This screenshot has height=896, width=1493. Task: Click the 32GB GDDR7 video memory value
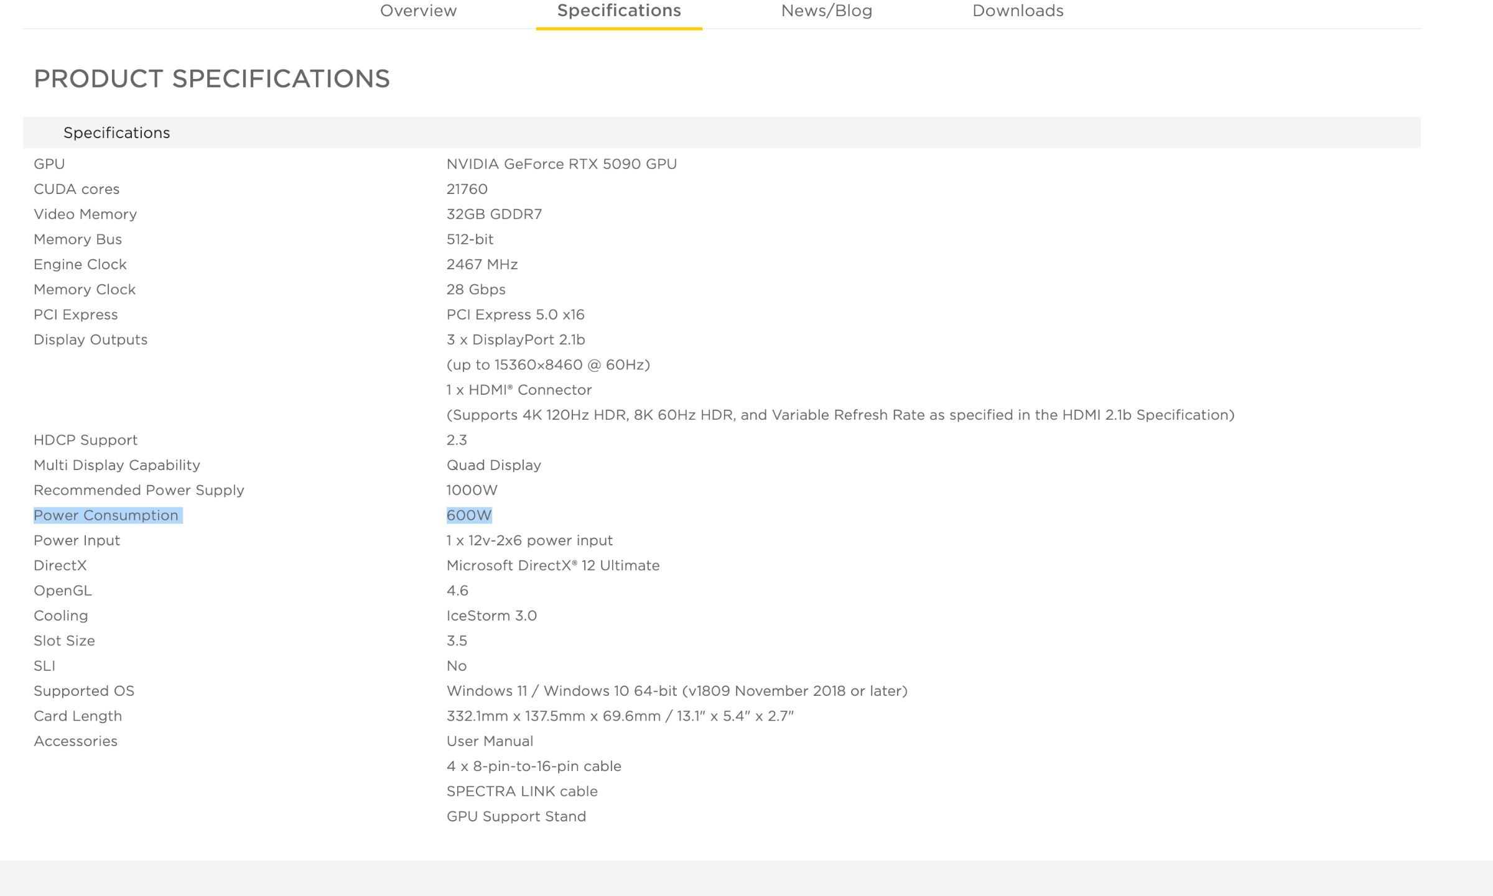coord(495,214)
